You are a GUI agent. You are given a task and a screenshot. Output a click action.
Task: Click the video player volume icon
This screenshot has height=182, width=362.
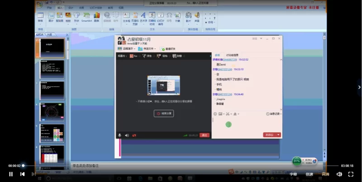coord(339,174)
